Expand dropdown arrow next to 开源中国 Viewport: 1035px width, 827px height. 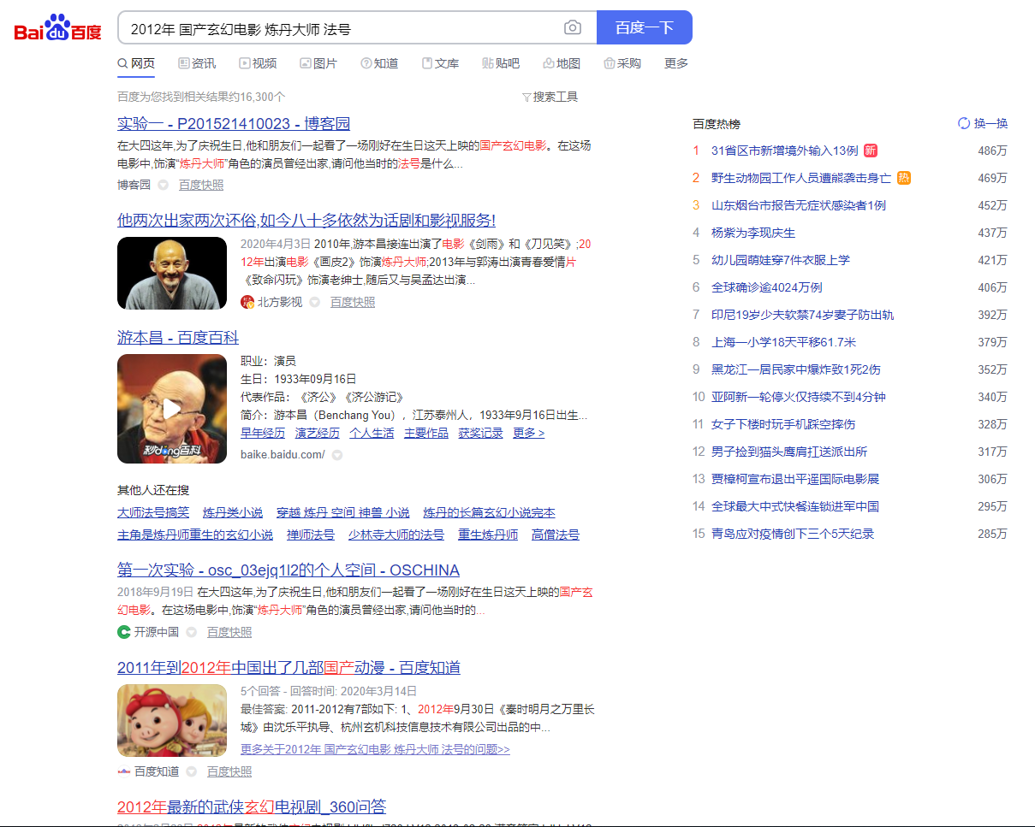tap(191, 632)
